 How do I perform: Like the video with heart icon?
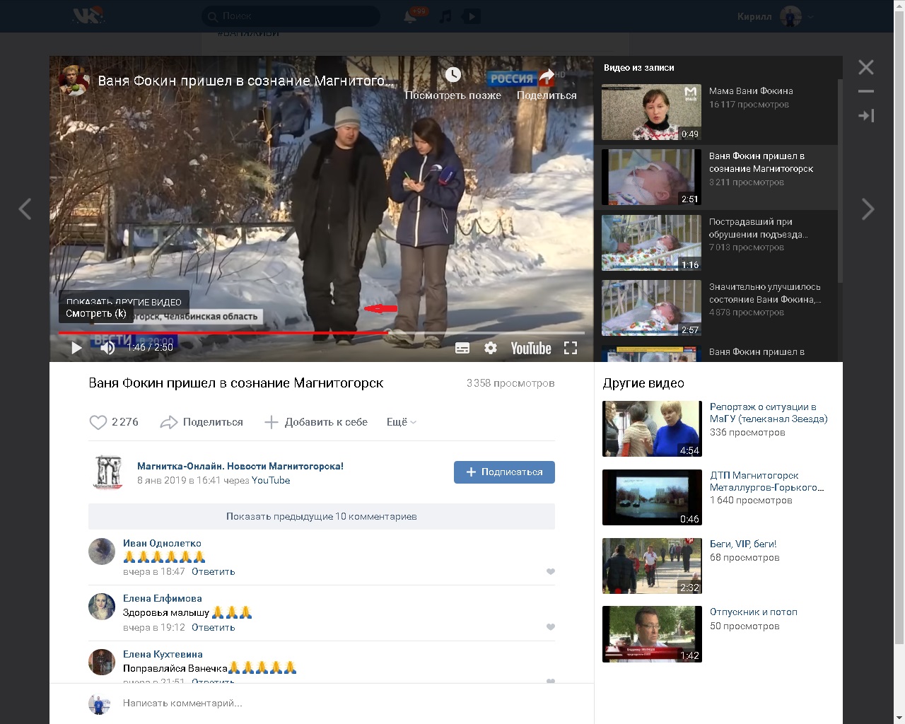click(98, 422)
